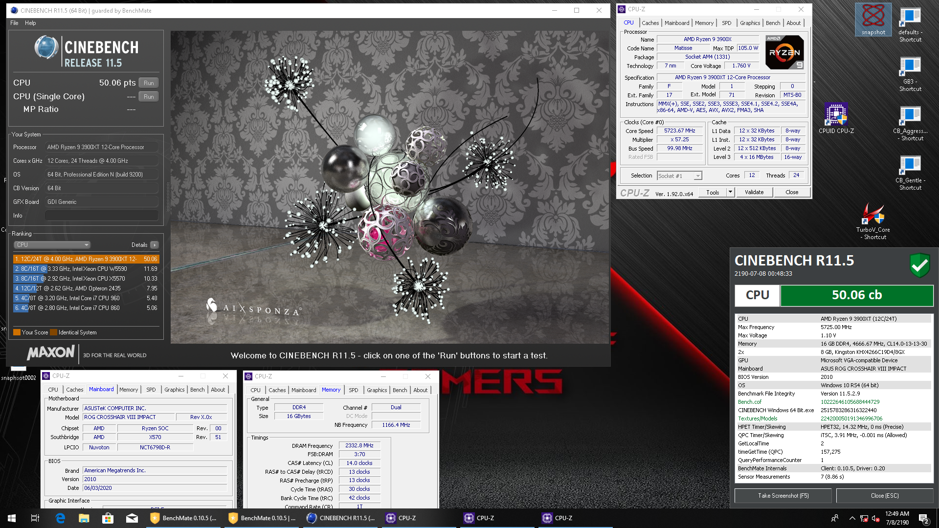
Task: Click the People icon in the taskbar
Action: pyautogui.click(x=835, y=518)
